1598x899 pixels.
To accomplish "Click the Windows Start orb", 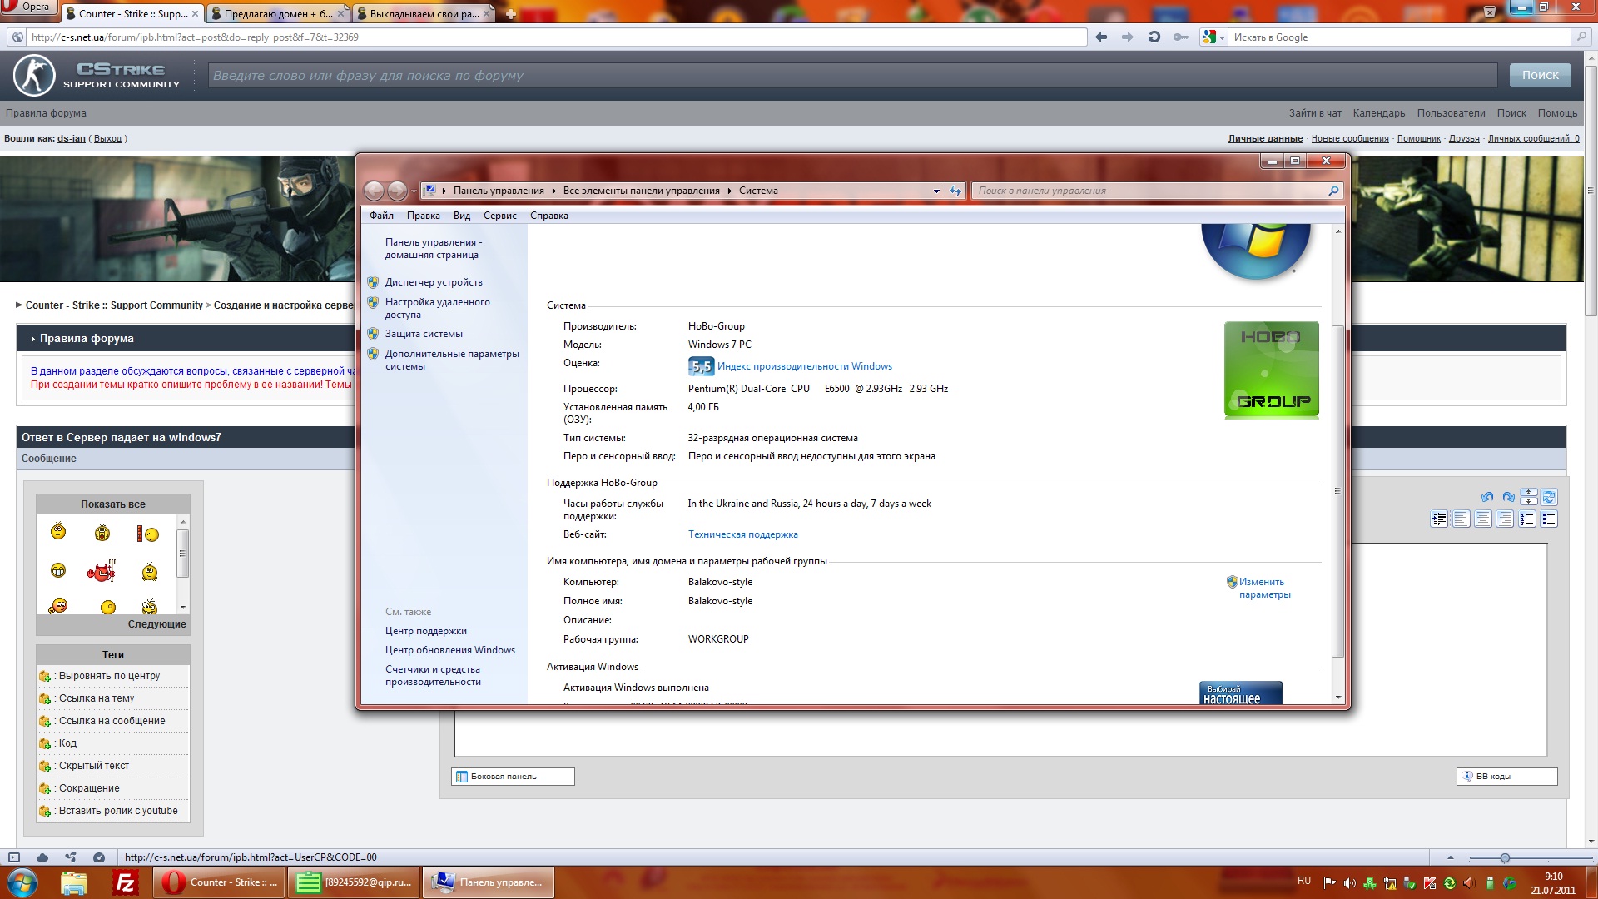I will [22, 882].
